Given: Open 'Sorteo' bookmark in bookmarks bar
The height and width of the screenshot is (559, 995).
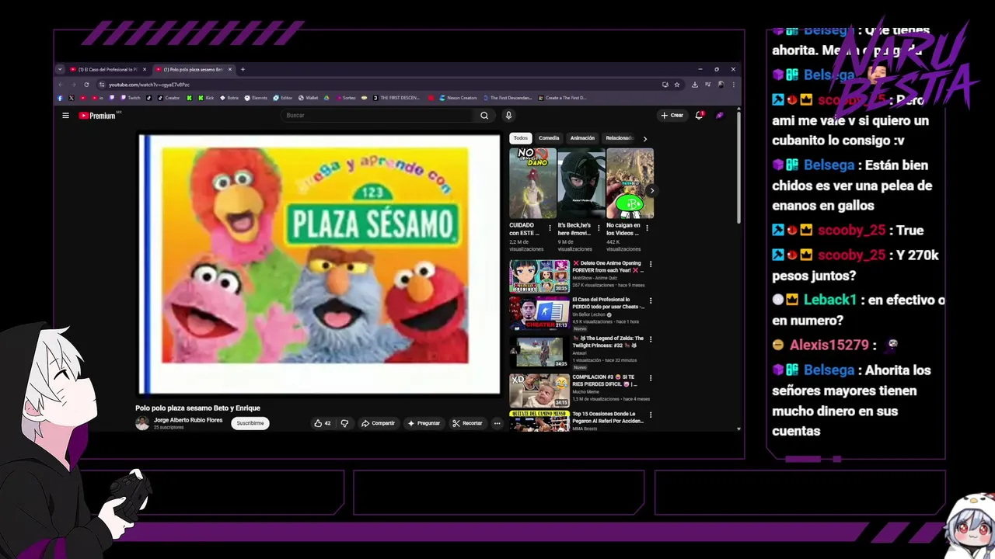Looking at the screenshot, I should tap(345, 98).
